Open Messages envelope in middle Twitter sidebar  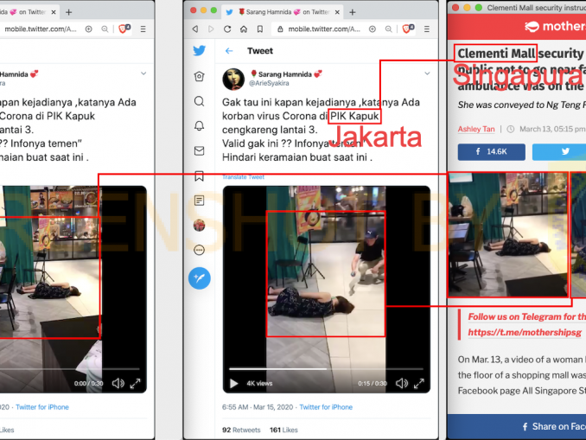click(199, 150)
